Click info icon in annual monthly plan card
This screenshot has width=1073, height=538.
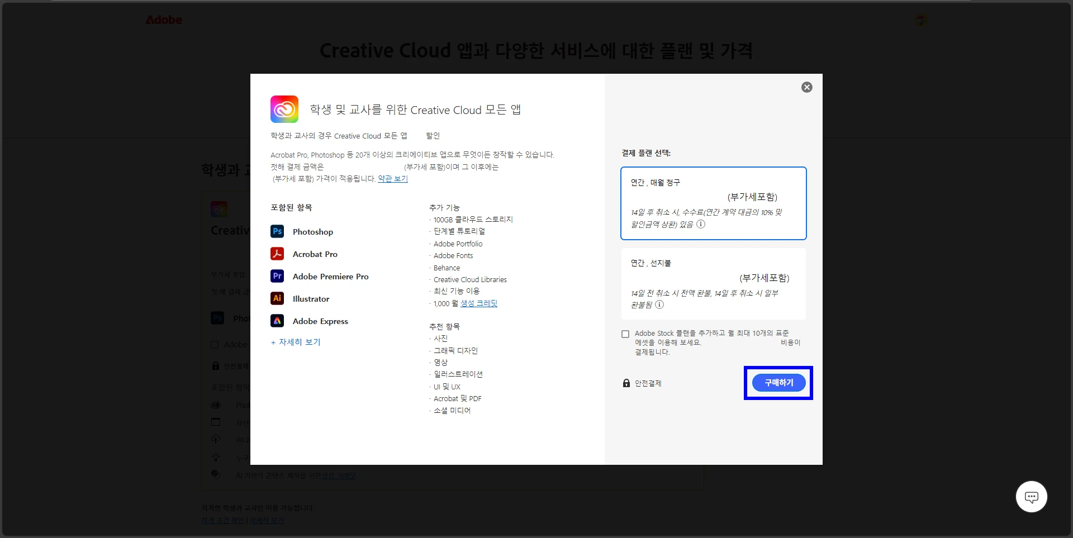pyautogui.click(x=701, y=224)
